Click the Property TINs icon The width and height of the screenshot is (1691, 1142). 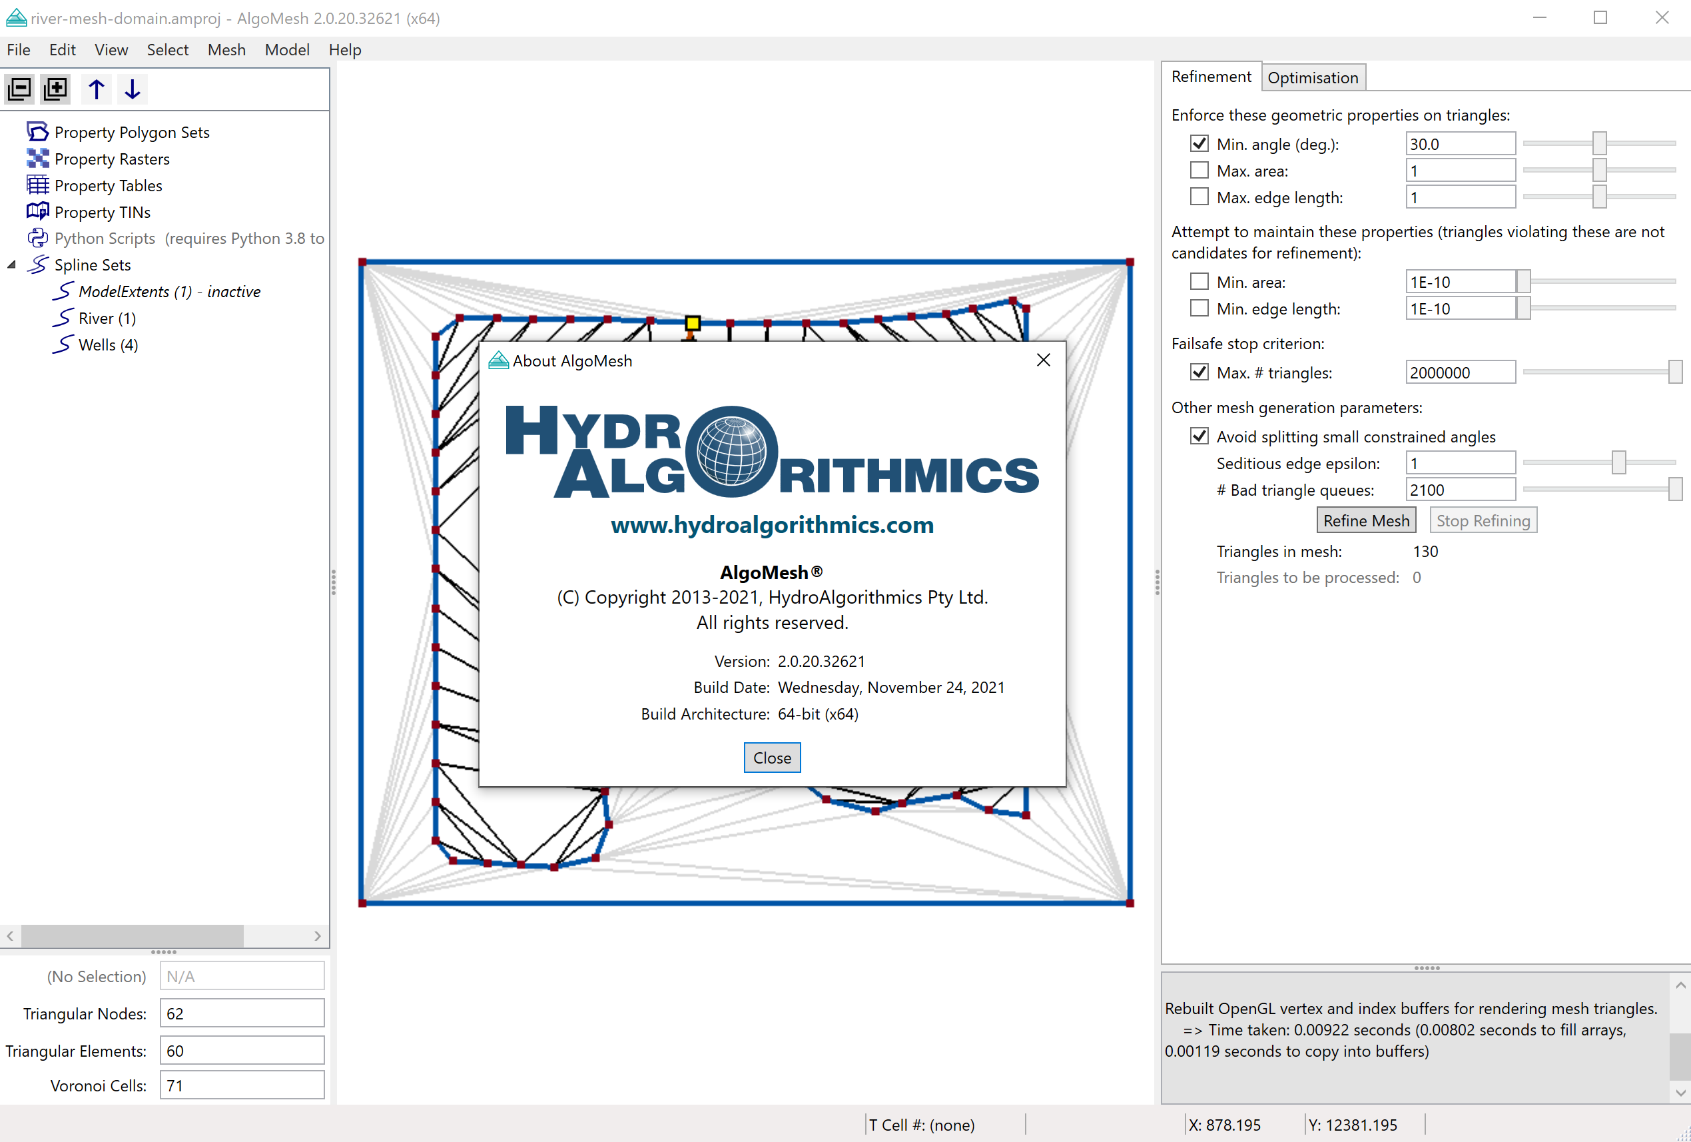38,212
